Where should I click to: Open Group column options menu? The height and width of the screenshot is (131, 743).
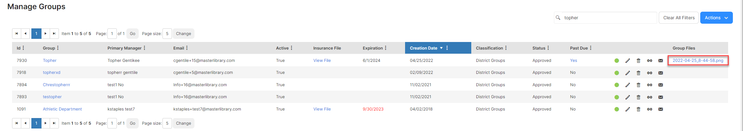pyautogui.click(x=58, y=48)
